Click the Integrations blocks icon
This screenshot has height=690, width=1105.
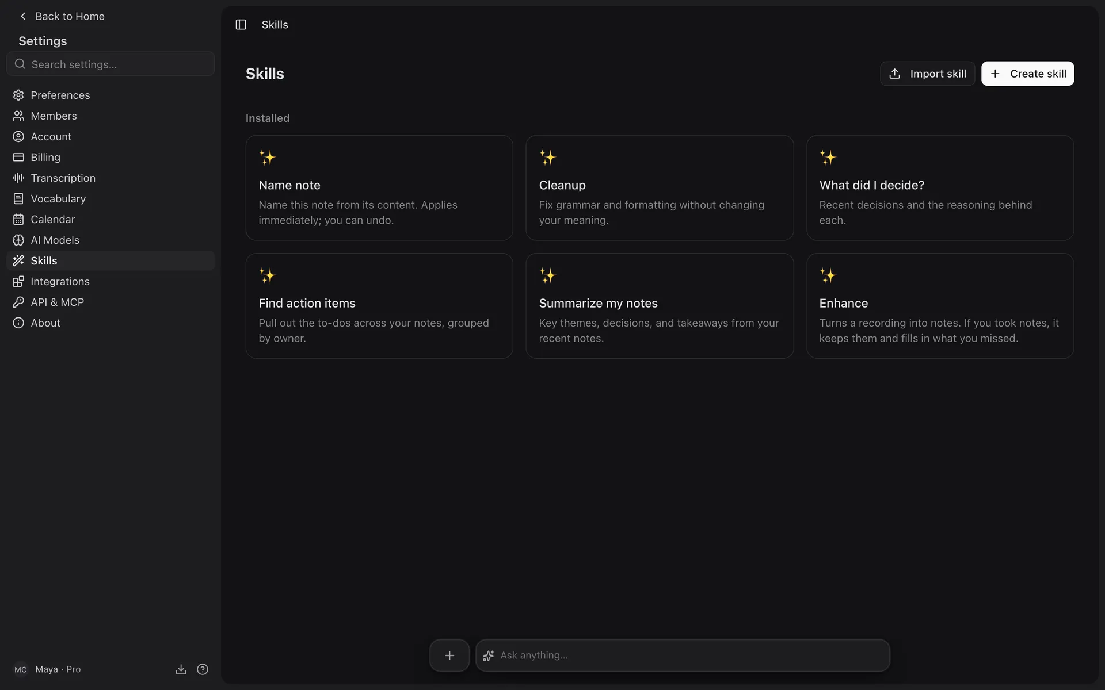point(18,281)
